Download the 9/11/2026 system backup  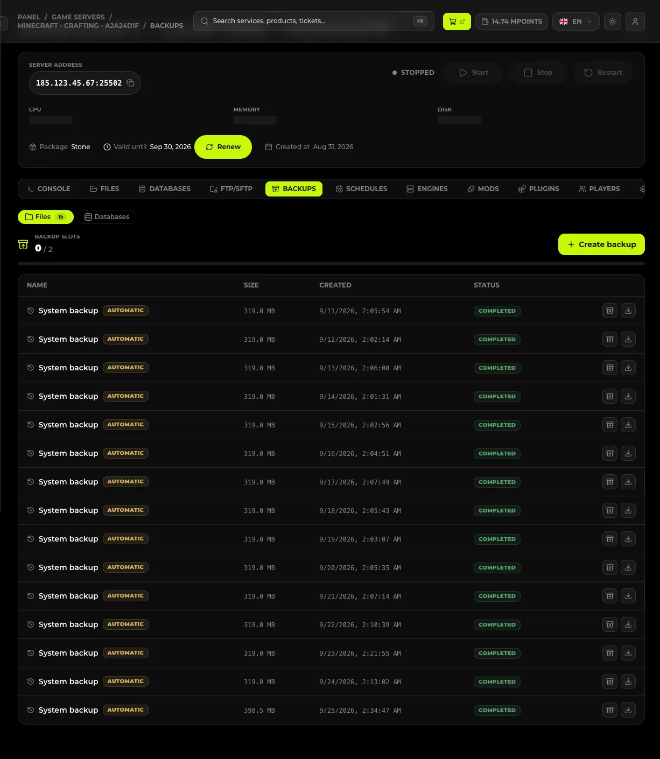pos(628,311)
